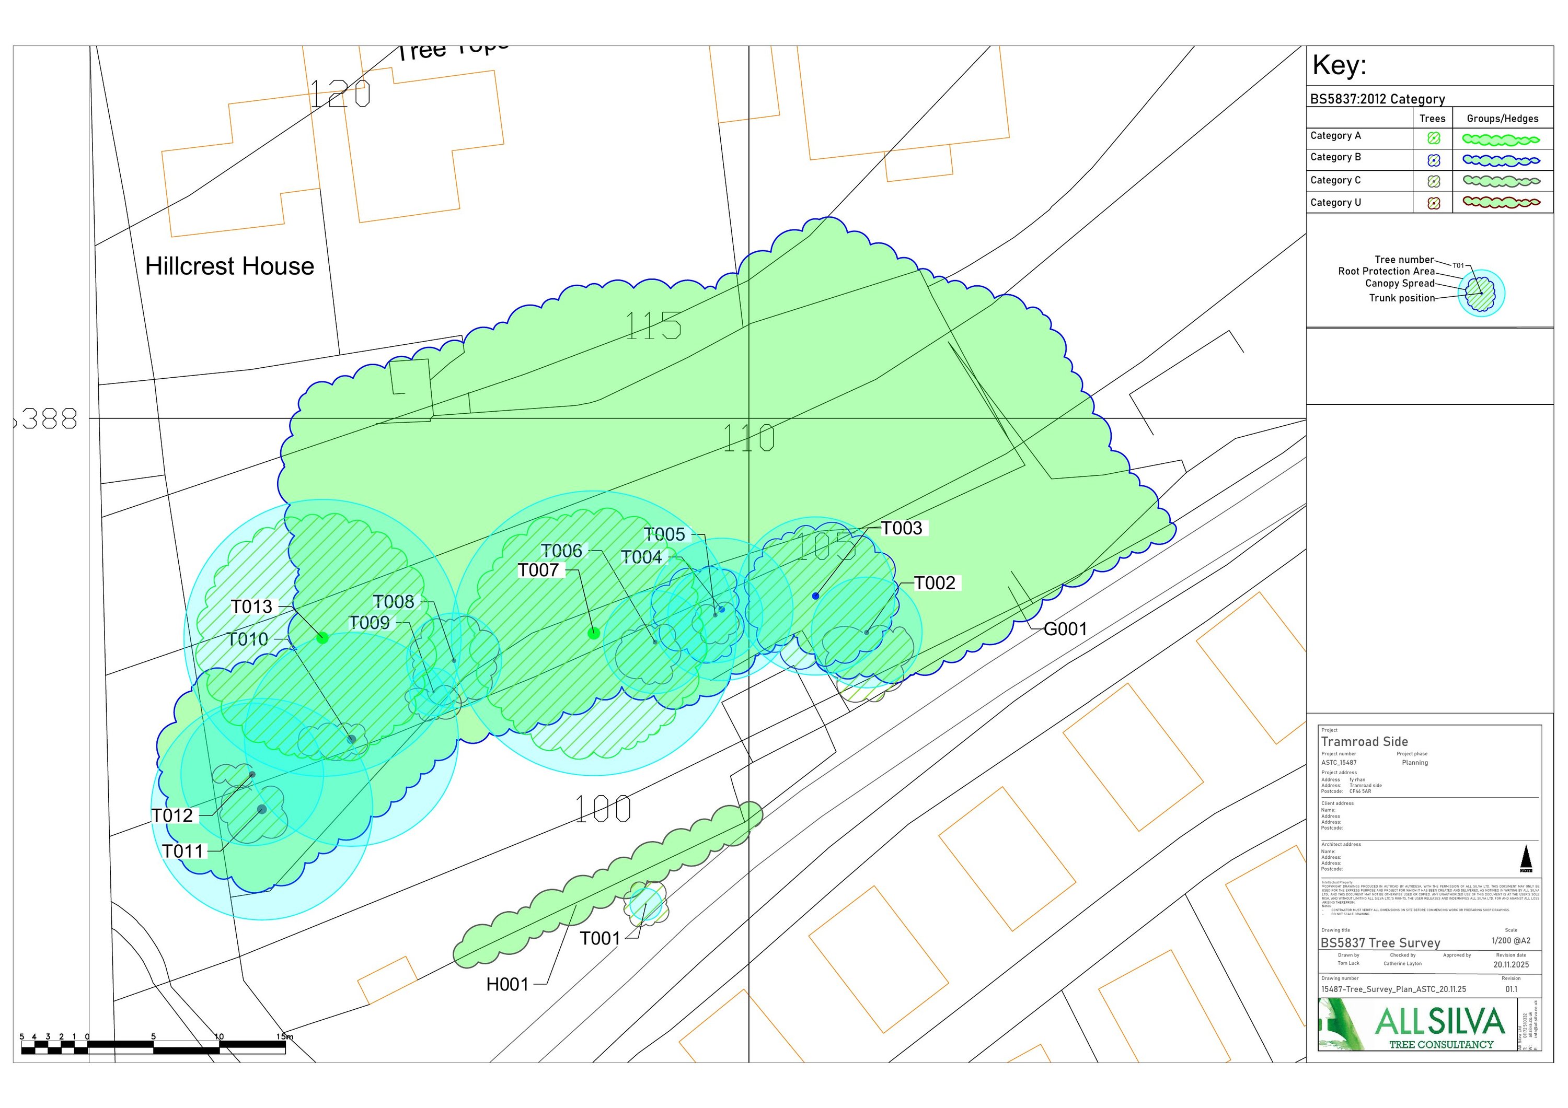Click the Category A tree symbol in key

[1434, 138]
